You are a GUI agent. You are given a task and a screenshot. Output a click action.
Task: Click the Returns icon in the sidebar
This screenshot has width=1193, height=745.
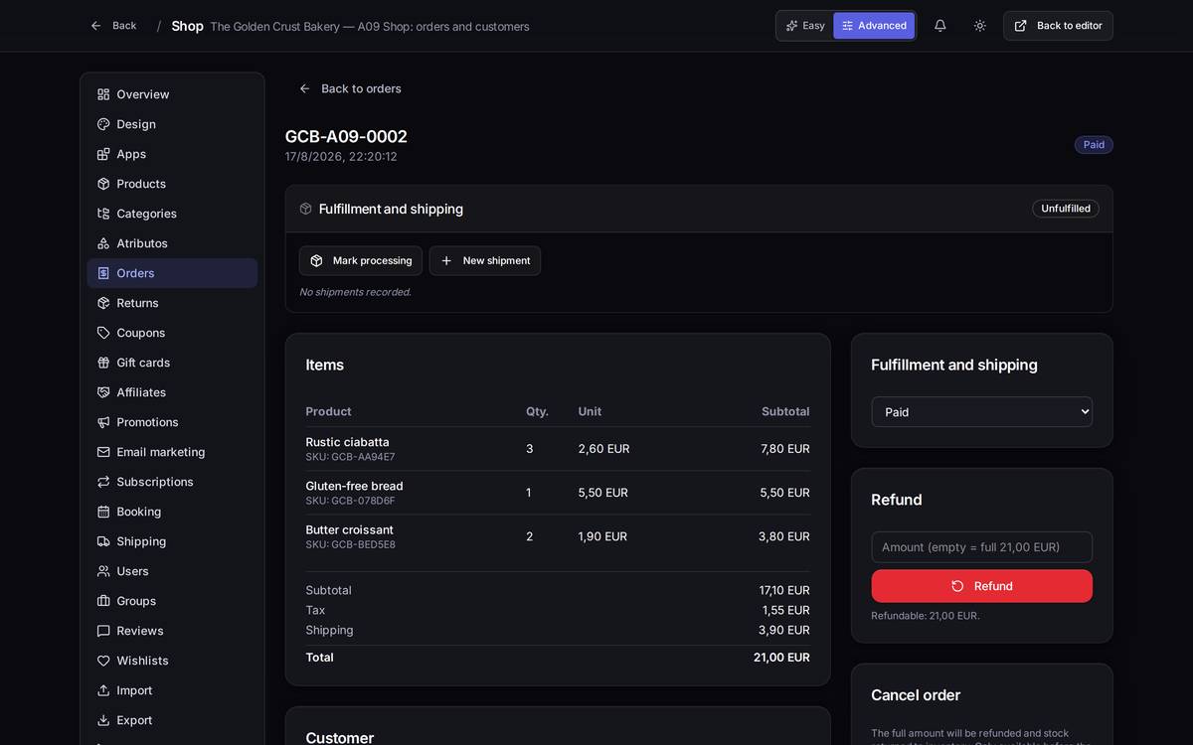point(103,303)
